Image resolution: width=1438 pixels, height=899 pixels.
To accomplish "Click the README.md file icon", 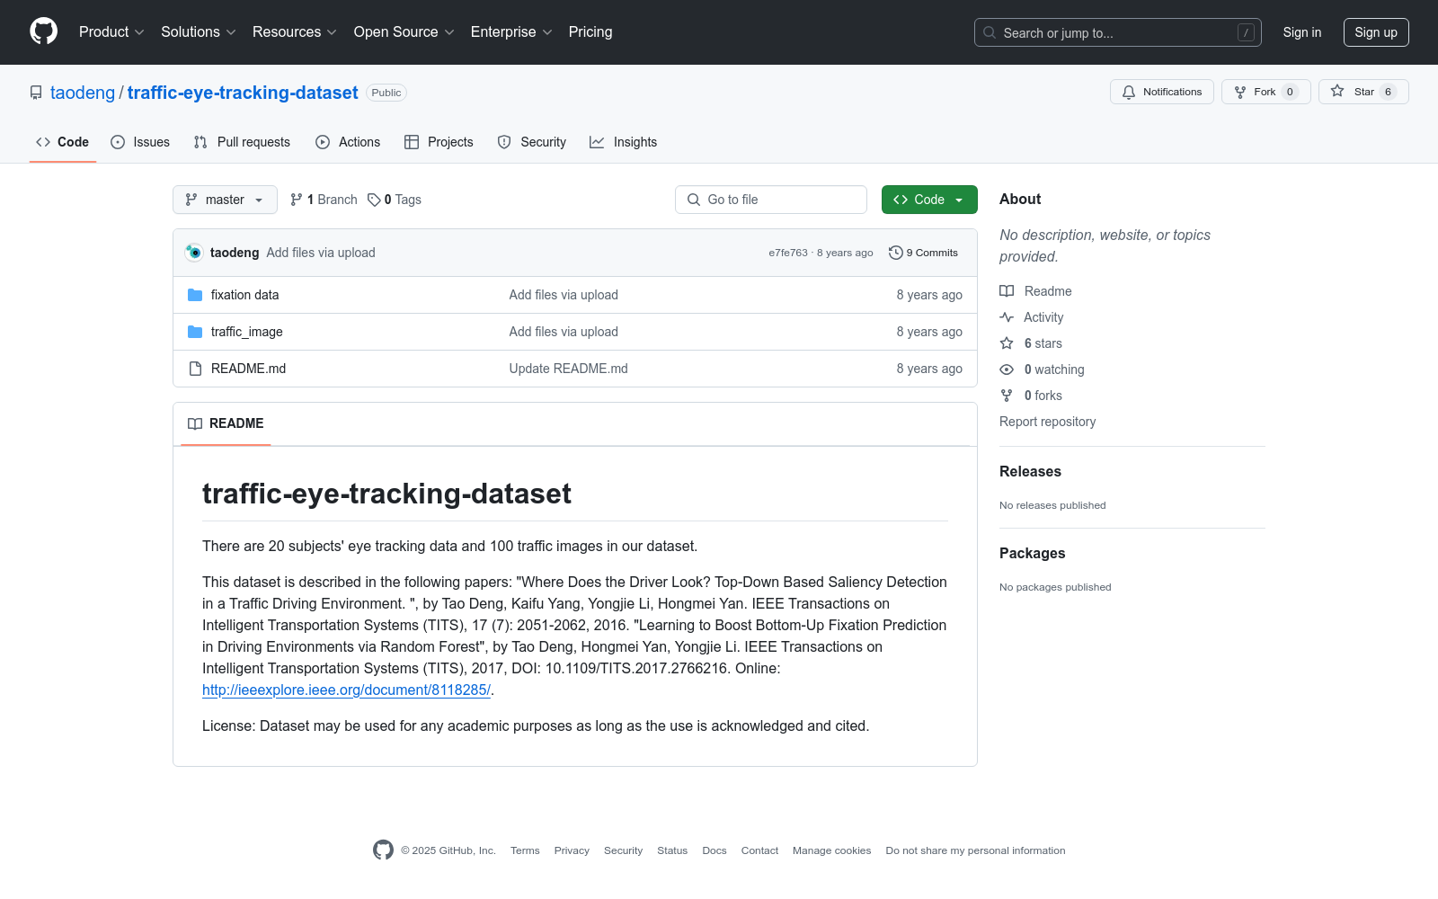I will tap(195, 369).
